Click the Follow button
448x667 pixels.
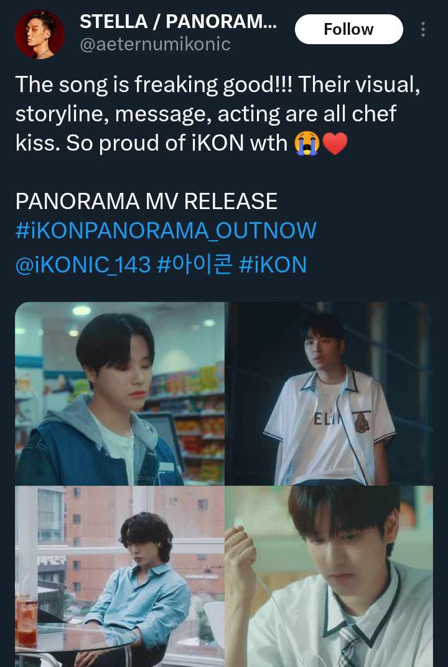pos(349,29)
